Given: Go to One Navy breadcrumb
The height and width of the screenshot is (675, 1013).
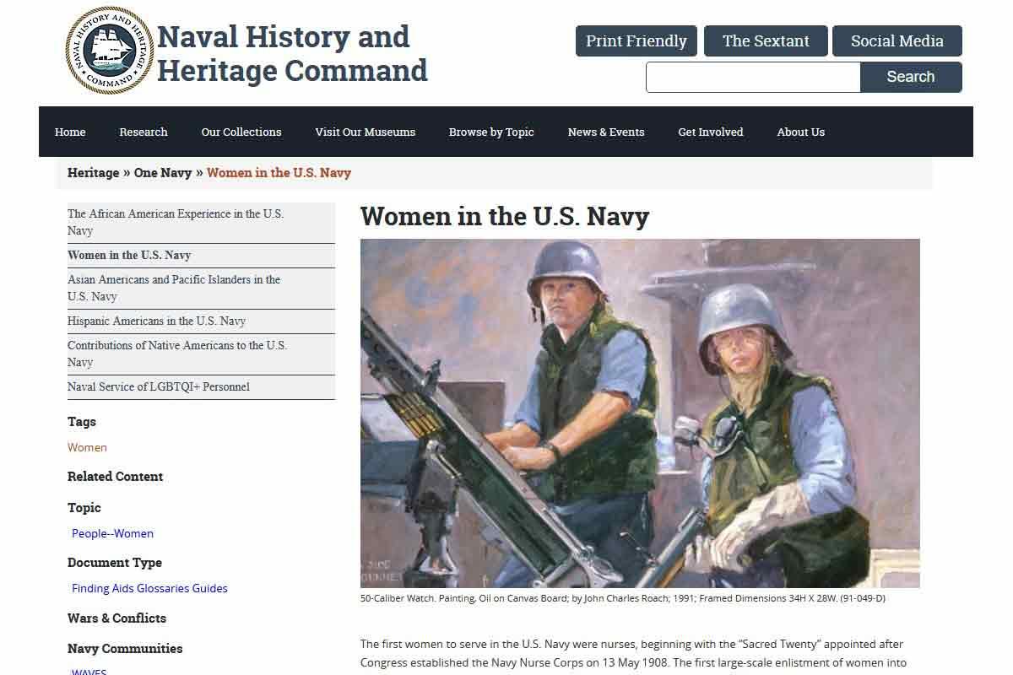Looking at the screenshot, I should (x=163, y=173).
